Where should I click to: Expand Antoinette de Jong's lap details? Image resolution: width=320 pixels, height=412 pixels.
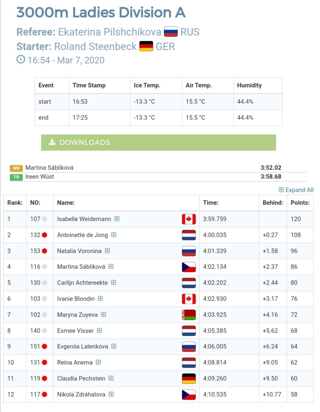[114, 235]
